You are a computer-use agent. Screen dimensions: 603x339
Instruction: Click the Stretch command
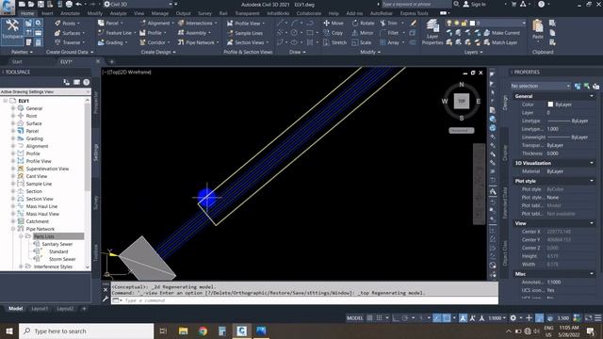click(x=334, y=42)
